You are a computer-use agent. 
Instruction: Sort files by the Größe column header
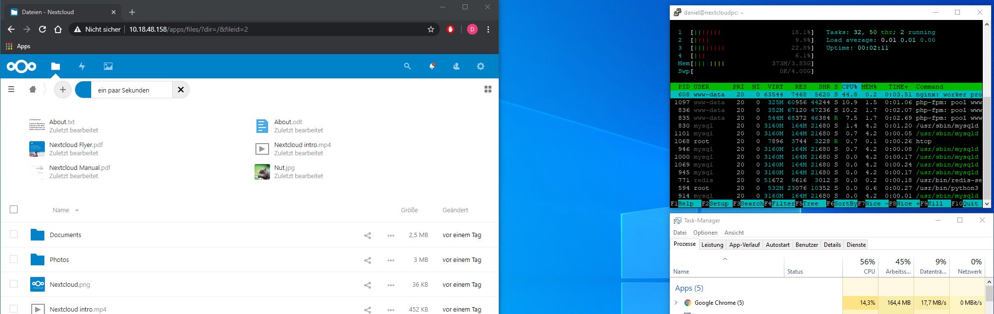409,210
